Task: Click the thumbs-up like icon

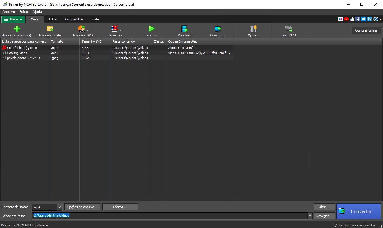Action: pyautogui.click(x=352, y=19)
